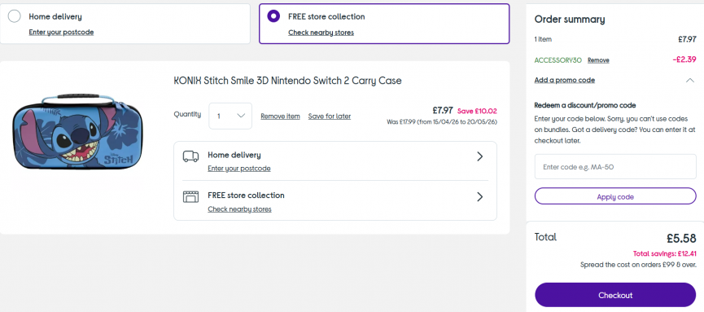Click Check nearby stores link in product card
Screen dimensions: 704x312
click(239, 209)
